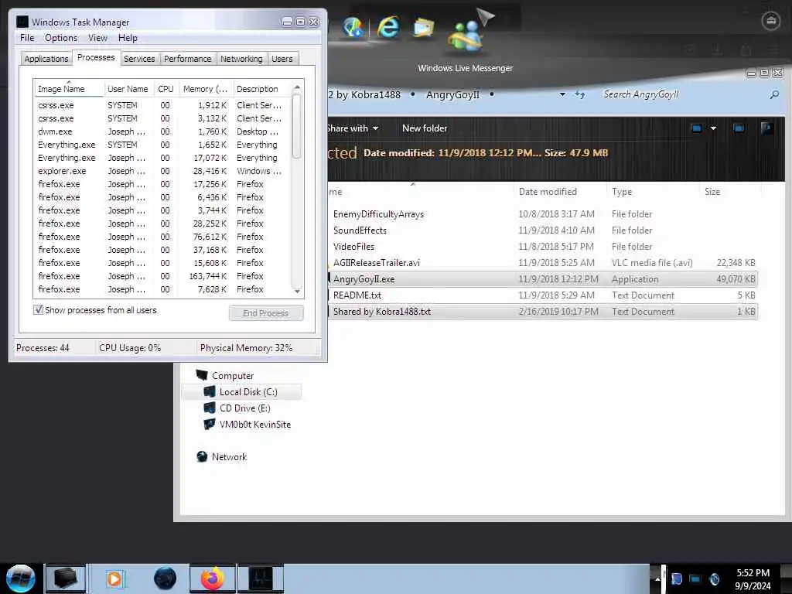Click the network icon in system tray
Screen dimensions: 792x594
[x=695, y=579]
